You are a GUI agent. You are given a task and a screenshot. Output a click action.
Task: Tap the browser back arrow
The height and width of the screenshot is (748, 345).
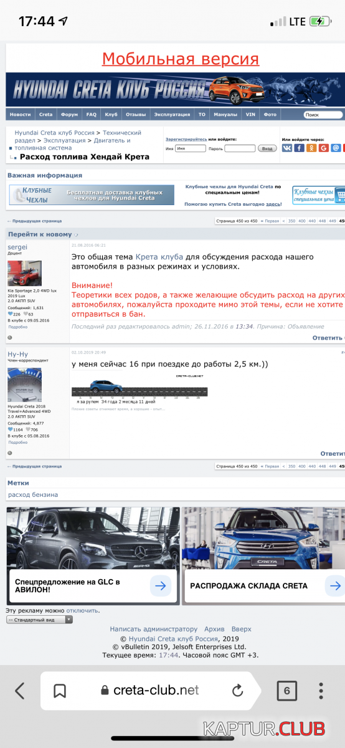click(20, 691)
